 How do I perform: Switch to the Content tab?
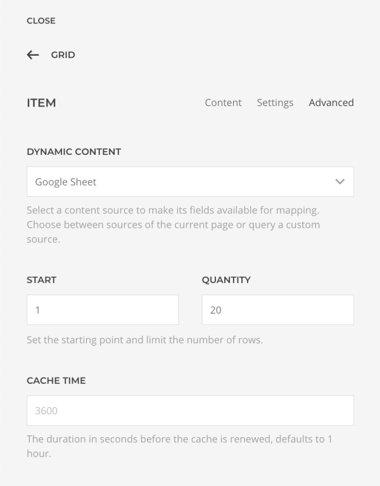(223, 103)
